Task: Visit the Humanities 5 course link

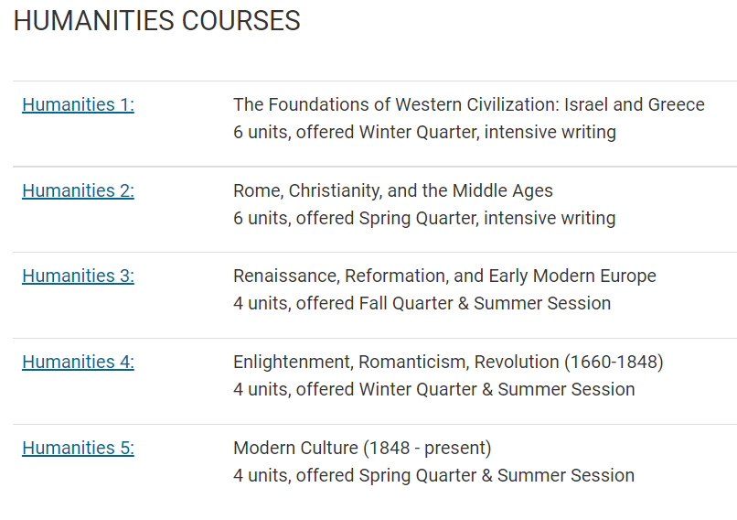Action: click(x=78, y=448)
